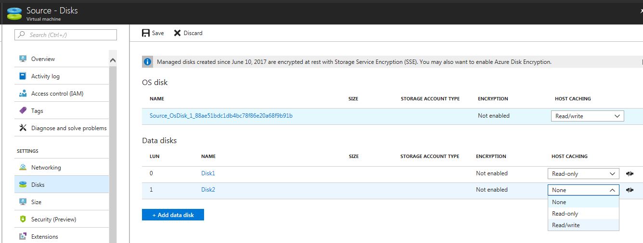
Task: Click the Access control (IAM) icon
Action: [23, 94]
